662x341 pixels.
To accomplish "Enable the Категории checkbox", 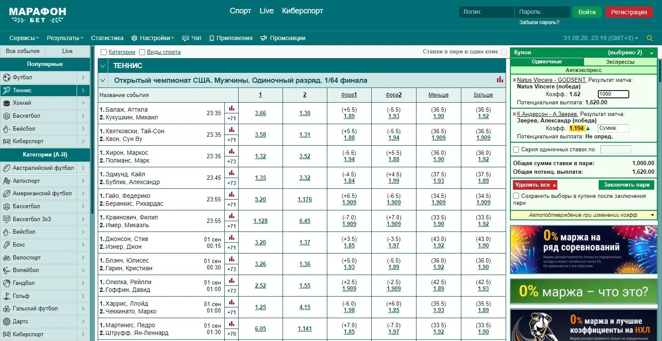I will 103,52.
